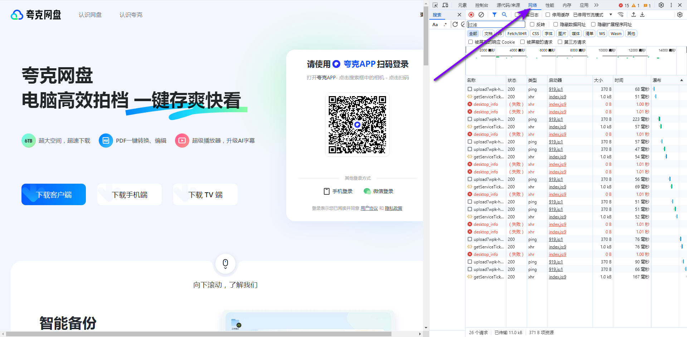Viewport: 687px width, 337px height.
Task: Import HAR file upload icon
Action: [x=634, y=15]
